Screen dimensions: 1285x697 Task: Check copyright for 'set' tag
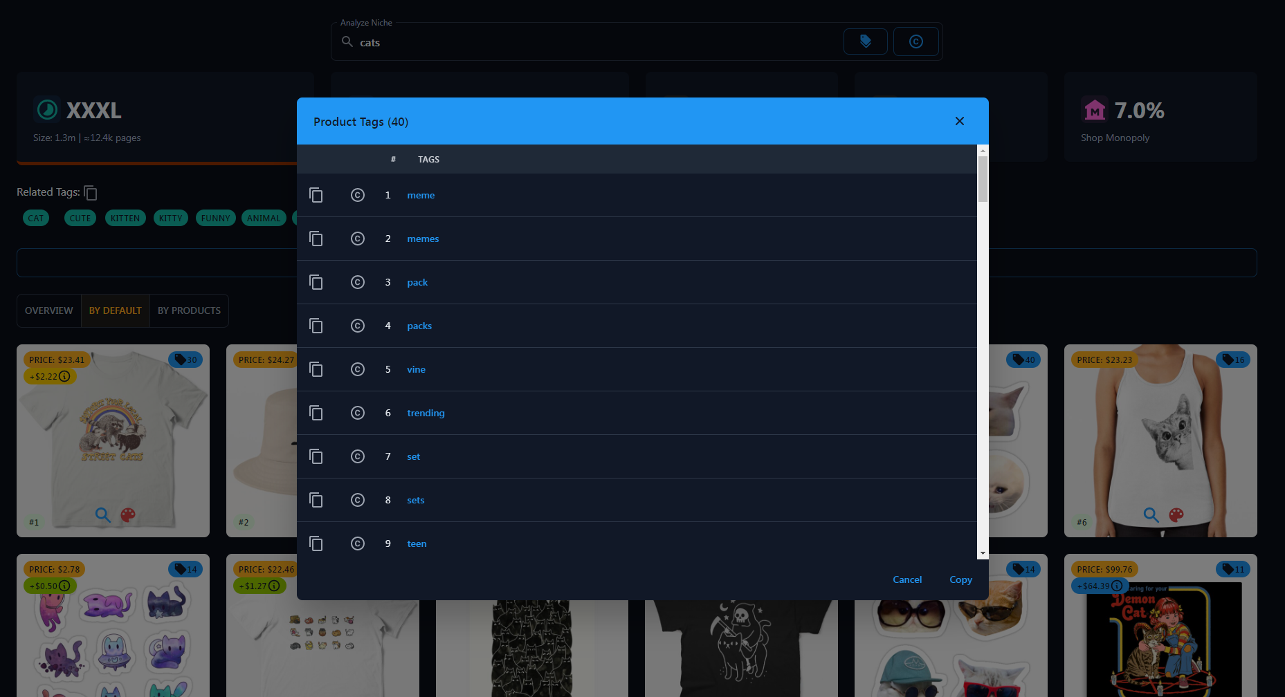[358, 456]
